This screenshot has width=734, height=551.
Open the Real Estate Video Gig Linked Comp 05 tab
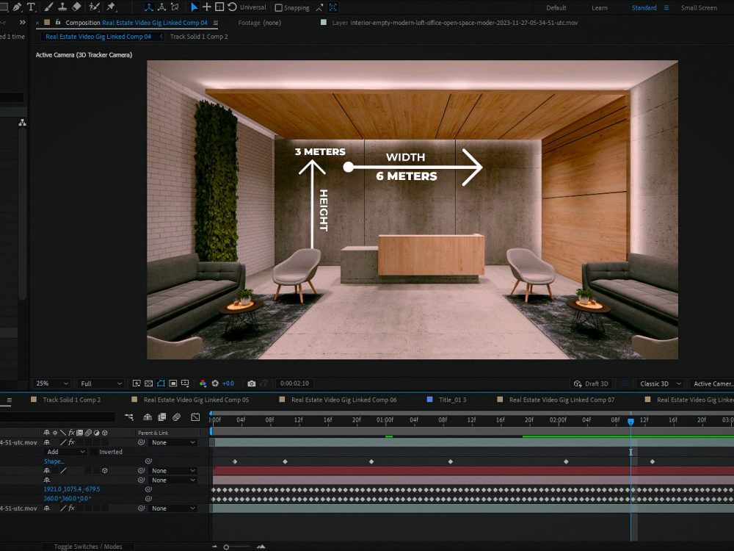[x=196, y=400]
